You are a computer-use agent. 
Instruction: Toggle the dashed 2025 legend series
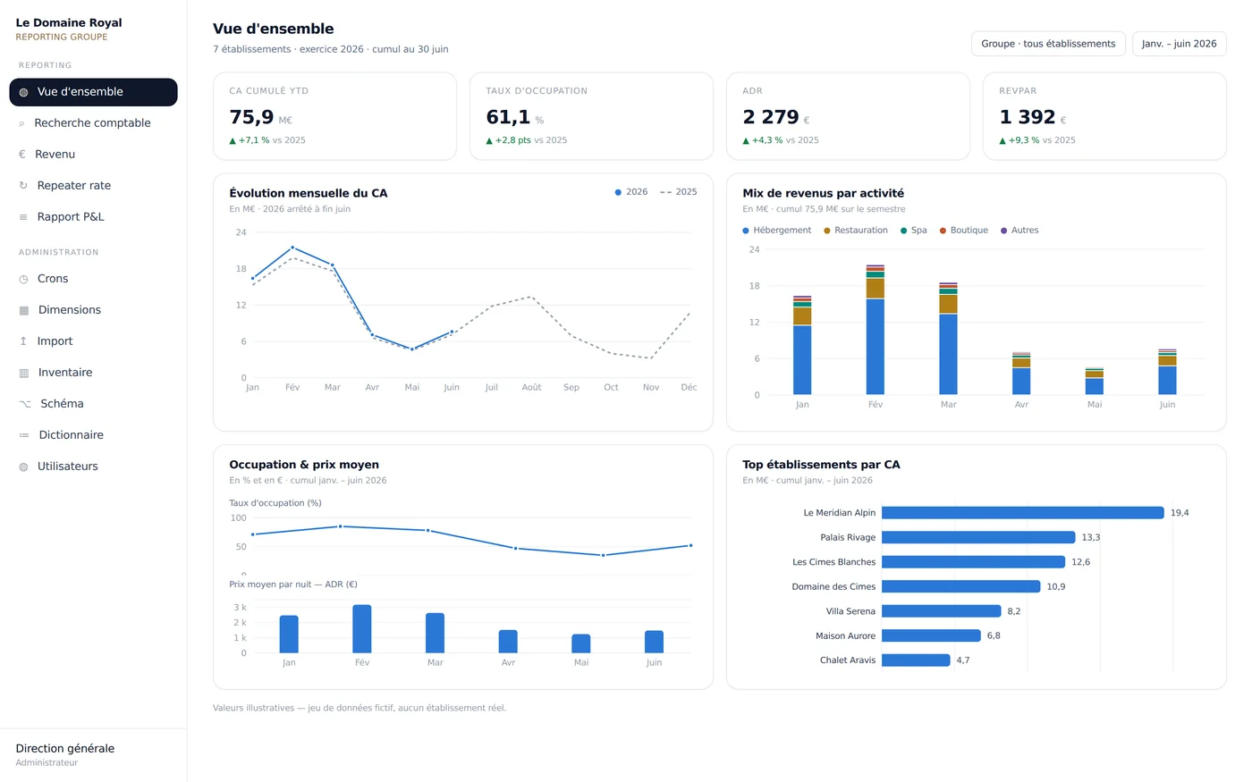click(x=679, y=192)
